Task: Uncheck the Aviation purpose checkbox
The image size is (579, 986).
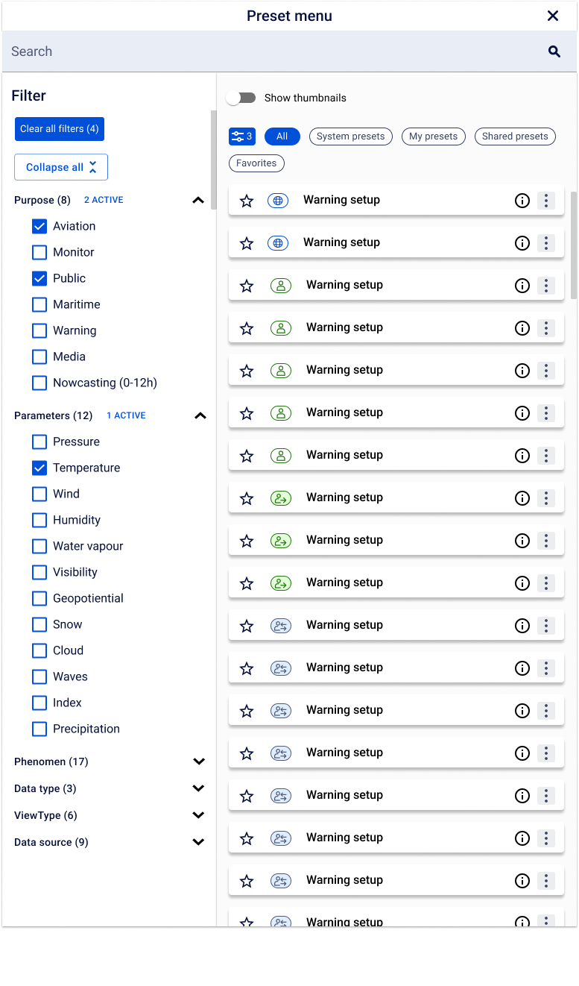Action: (39, 226)
